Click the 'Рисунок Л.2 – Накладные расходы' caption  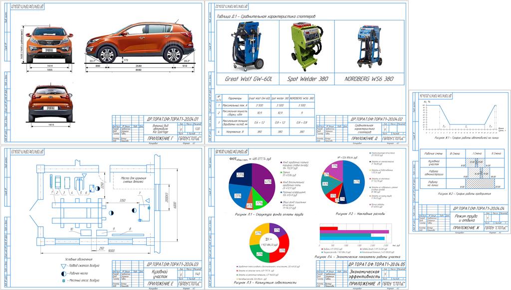click(360, 214)
